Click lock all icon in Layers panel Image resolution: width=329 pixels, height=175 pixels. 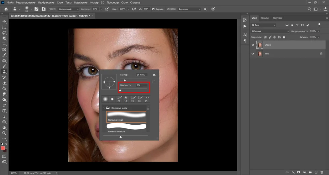pyautogui.click(x=285, y=37)
